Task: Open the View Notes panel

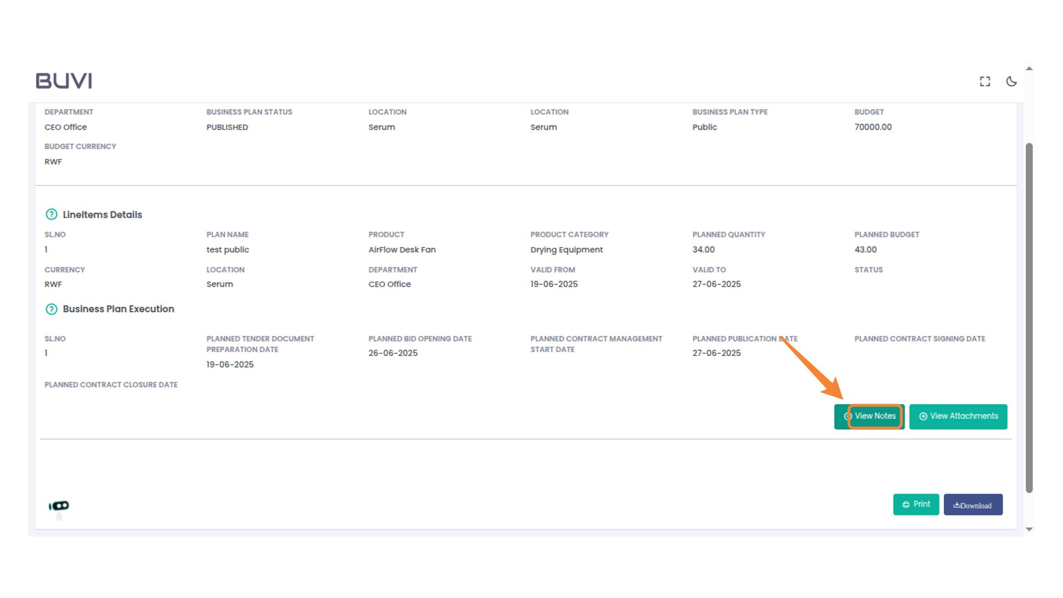Action: tap(875, 416)
